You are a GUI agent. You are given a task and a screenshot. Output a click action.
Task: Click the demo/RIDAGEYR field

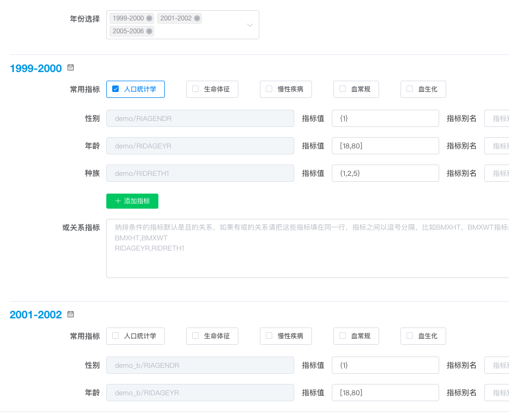click(200, 146)
